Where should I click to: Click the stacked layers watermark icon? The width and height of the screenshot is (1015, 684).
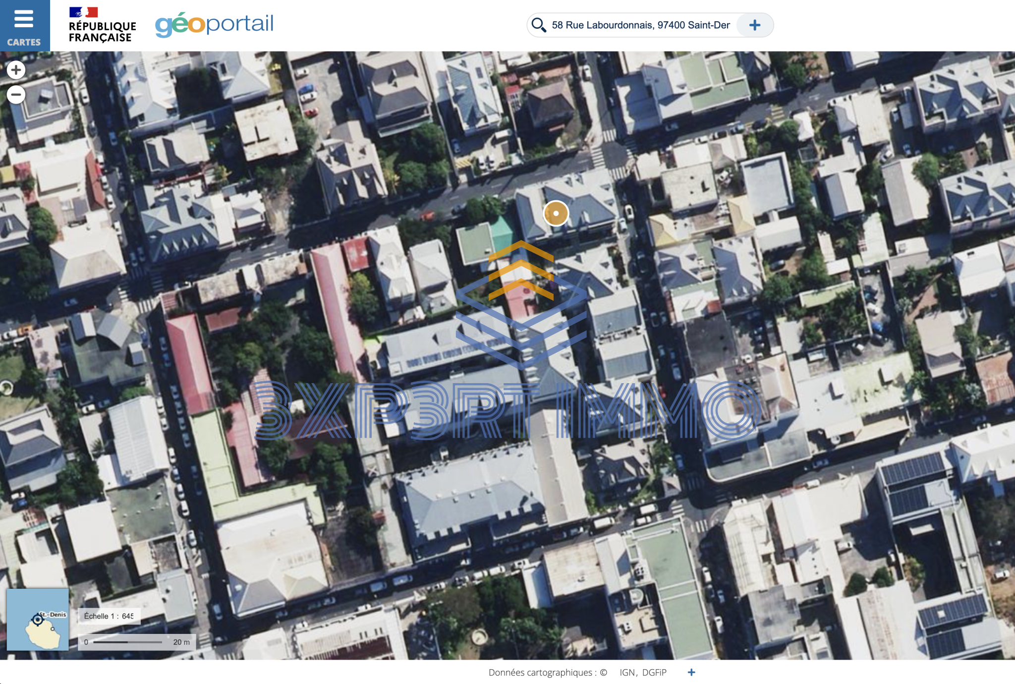tap(520, 305)
